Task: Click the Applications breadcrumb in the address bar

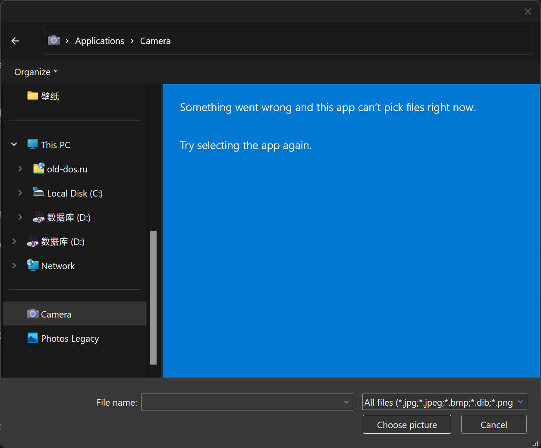Action: (99, 41)
